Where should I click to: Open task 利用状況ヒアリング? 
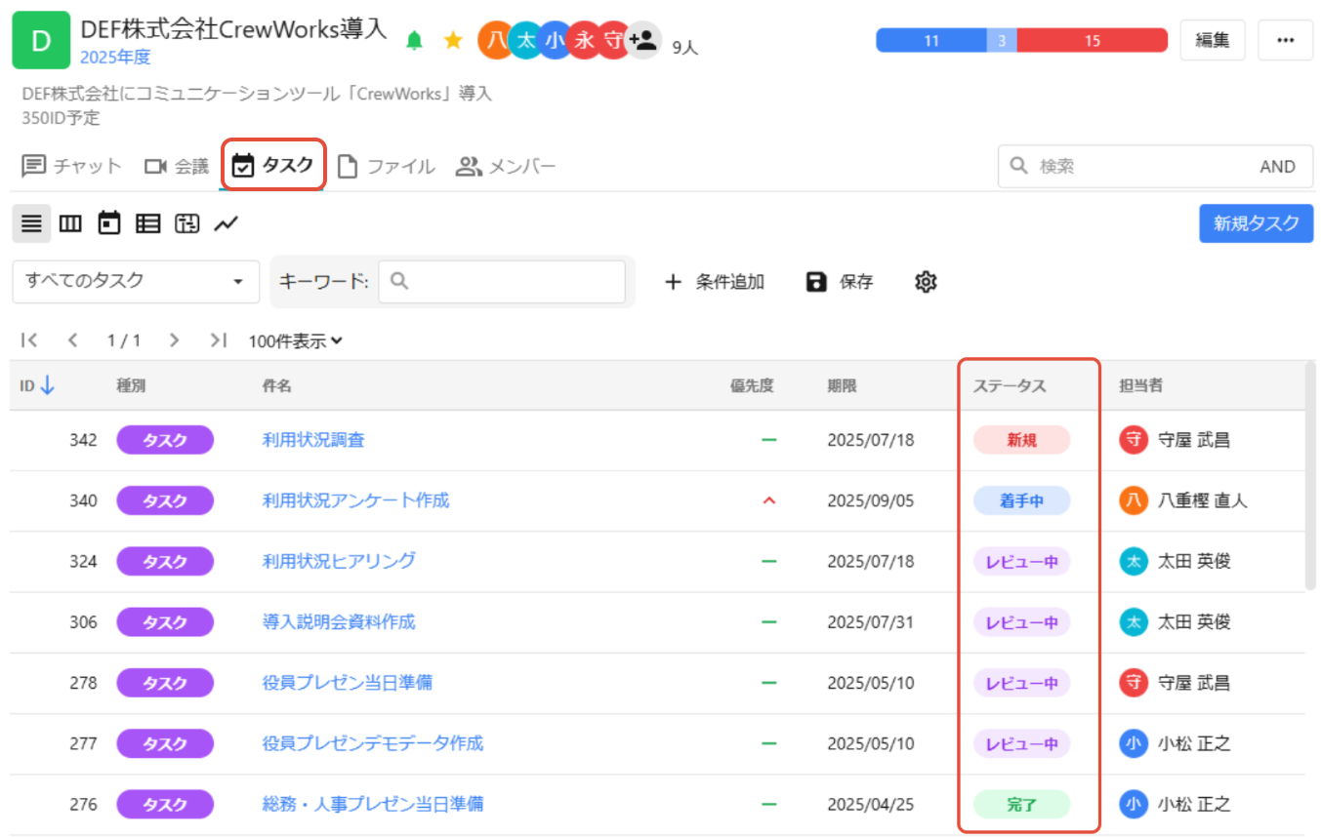click(339, 561)
